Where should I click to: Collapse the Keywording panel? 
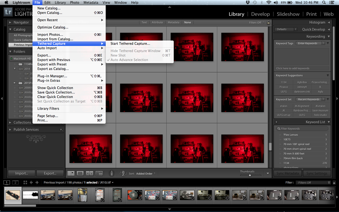point(329,37)
